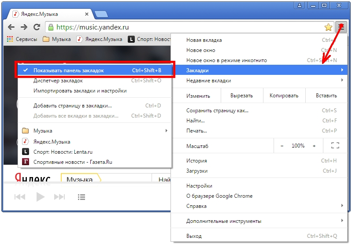Increase zoom with plus button
This screenshot has width=352, height=244.
[x=314, y=145]
